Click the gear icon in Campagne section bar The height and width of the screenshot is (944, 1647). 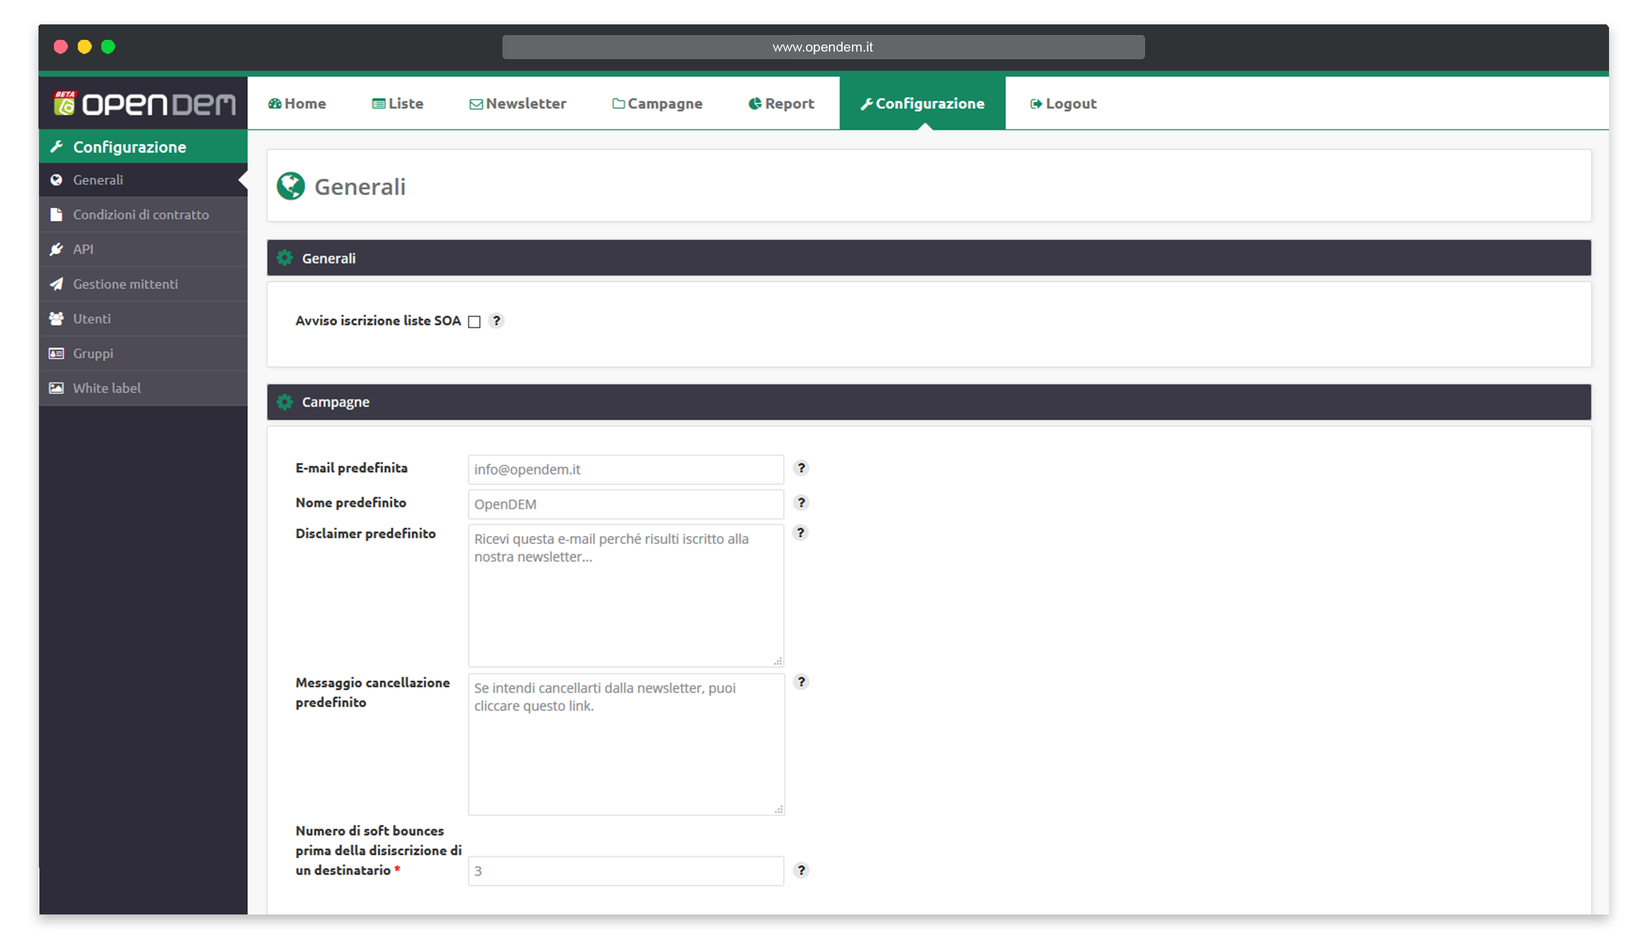pyautogui.click(x=285, y=402)
